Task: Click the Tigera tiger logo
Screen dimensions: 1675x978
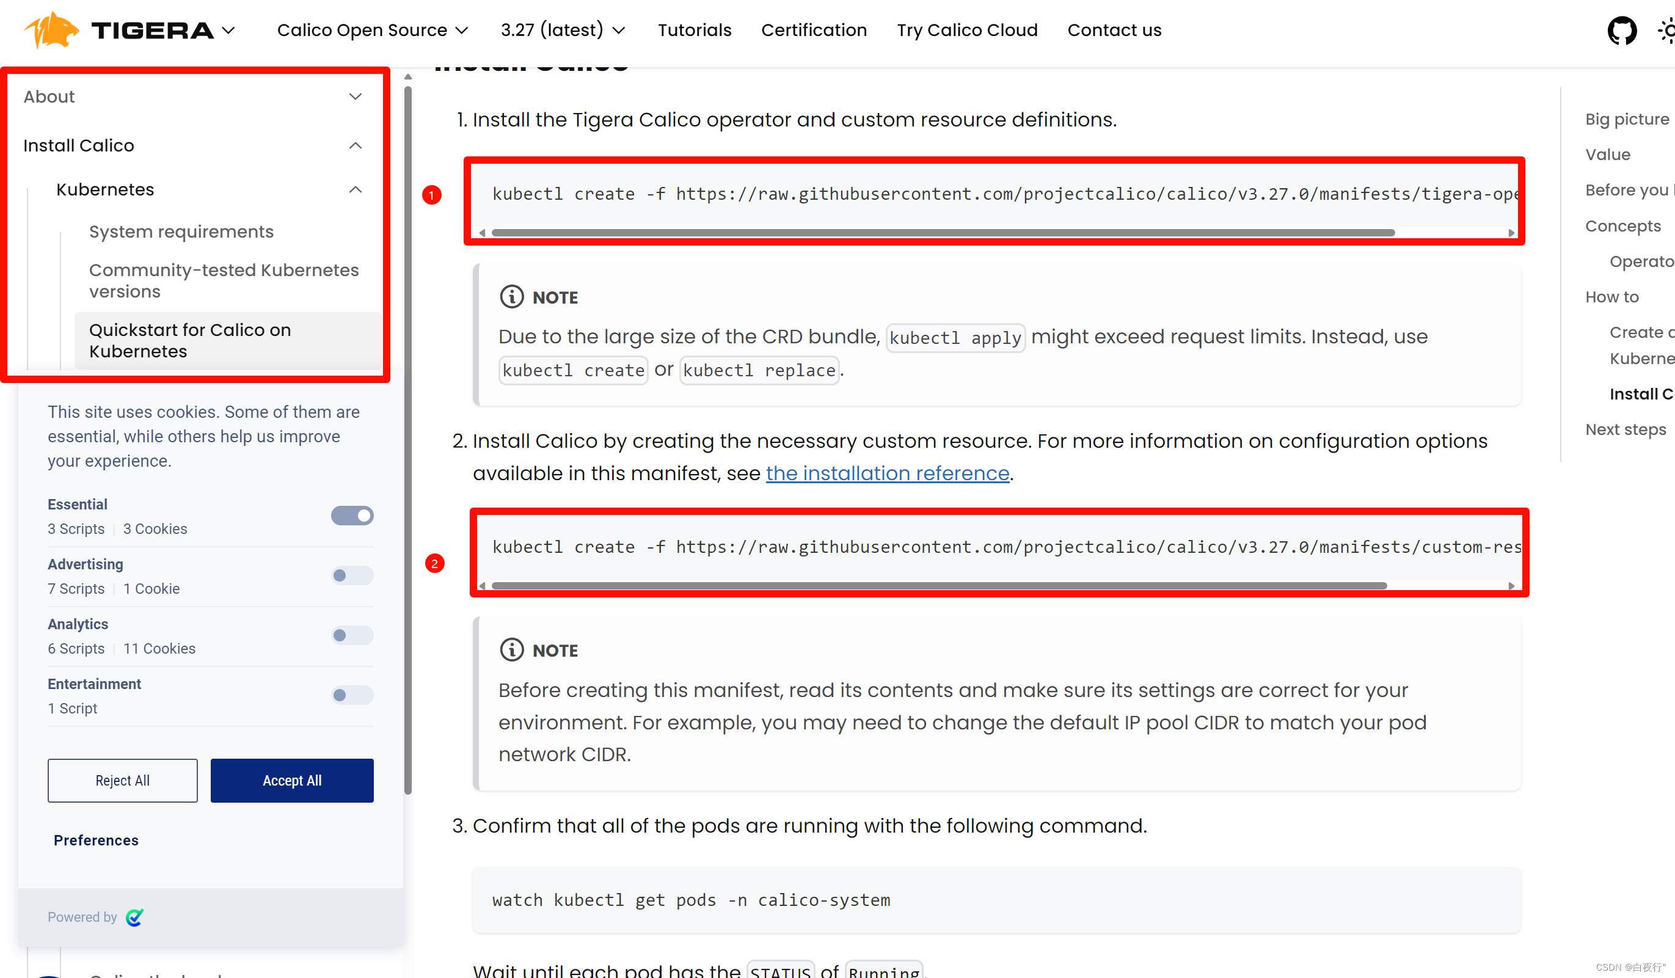Action: 51,31
